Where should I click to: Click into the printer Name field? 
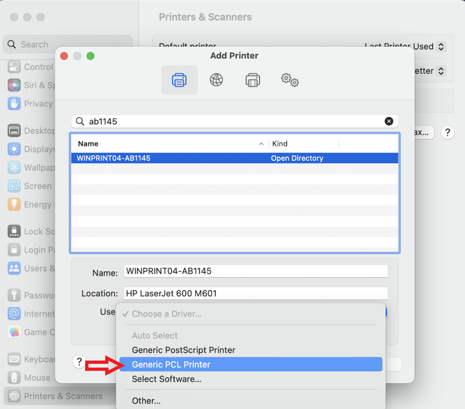pos(255,271)
